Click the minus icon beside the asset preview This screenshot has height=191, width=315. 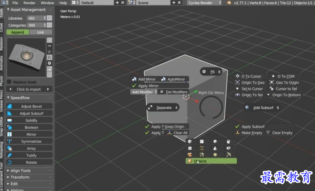point(49,46)
